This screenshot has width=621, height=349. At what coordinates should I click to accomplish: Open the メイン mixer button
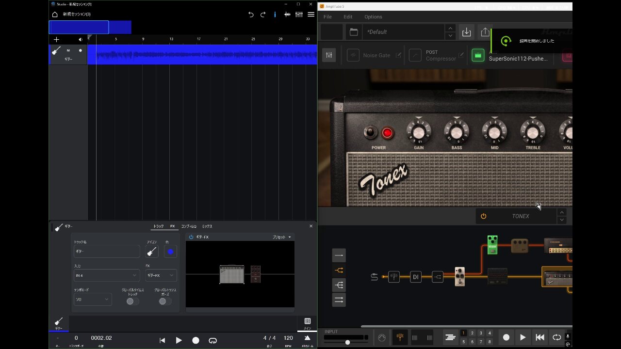[x=307, y=324]
